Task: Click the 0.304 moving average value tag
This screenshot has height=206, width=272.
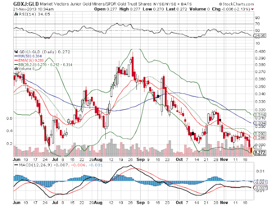Action: [x=260, y=123]
